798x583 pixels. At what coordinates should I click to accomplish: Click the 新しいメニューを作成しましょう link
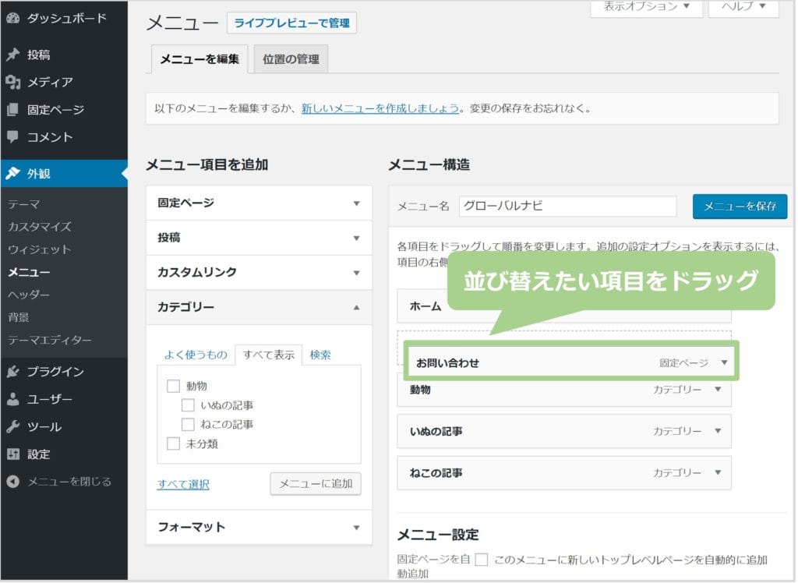pos(380,108)
